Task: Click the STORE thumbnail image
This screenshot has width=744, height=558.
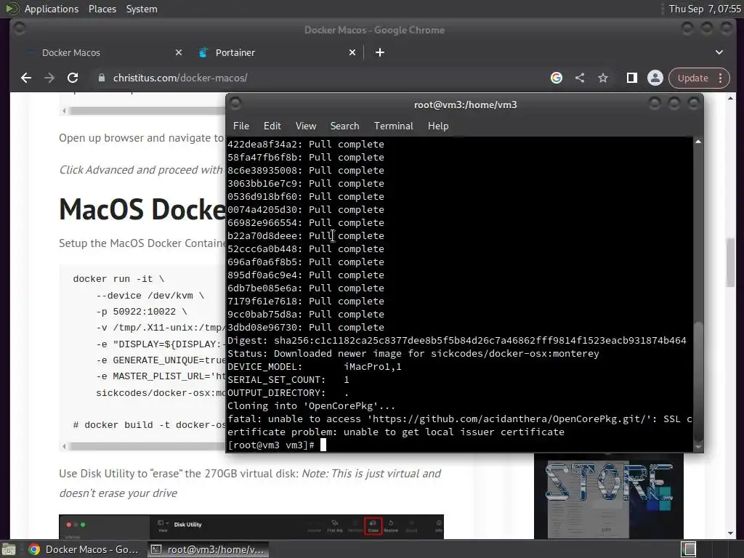Action: tap(609, 496)
